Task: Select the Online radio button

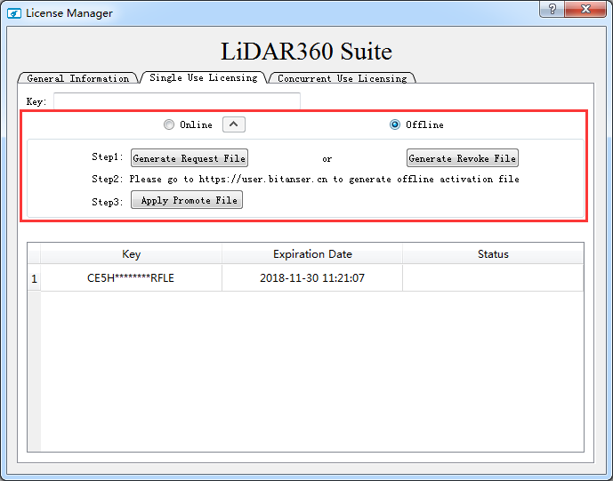Action: pyautogui.click(x=169, y=124)
